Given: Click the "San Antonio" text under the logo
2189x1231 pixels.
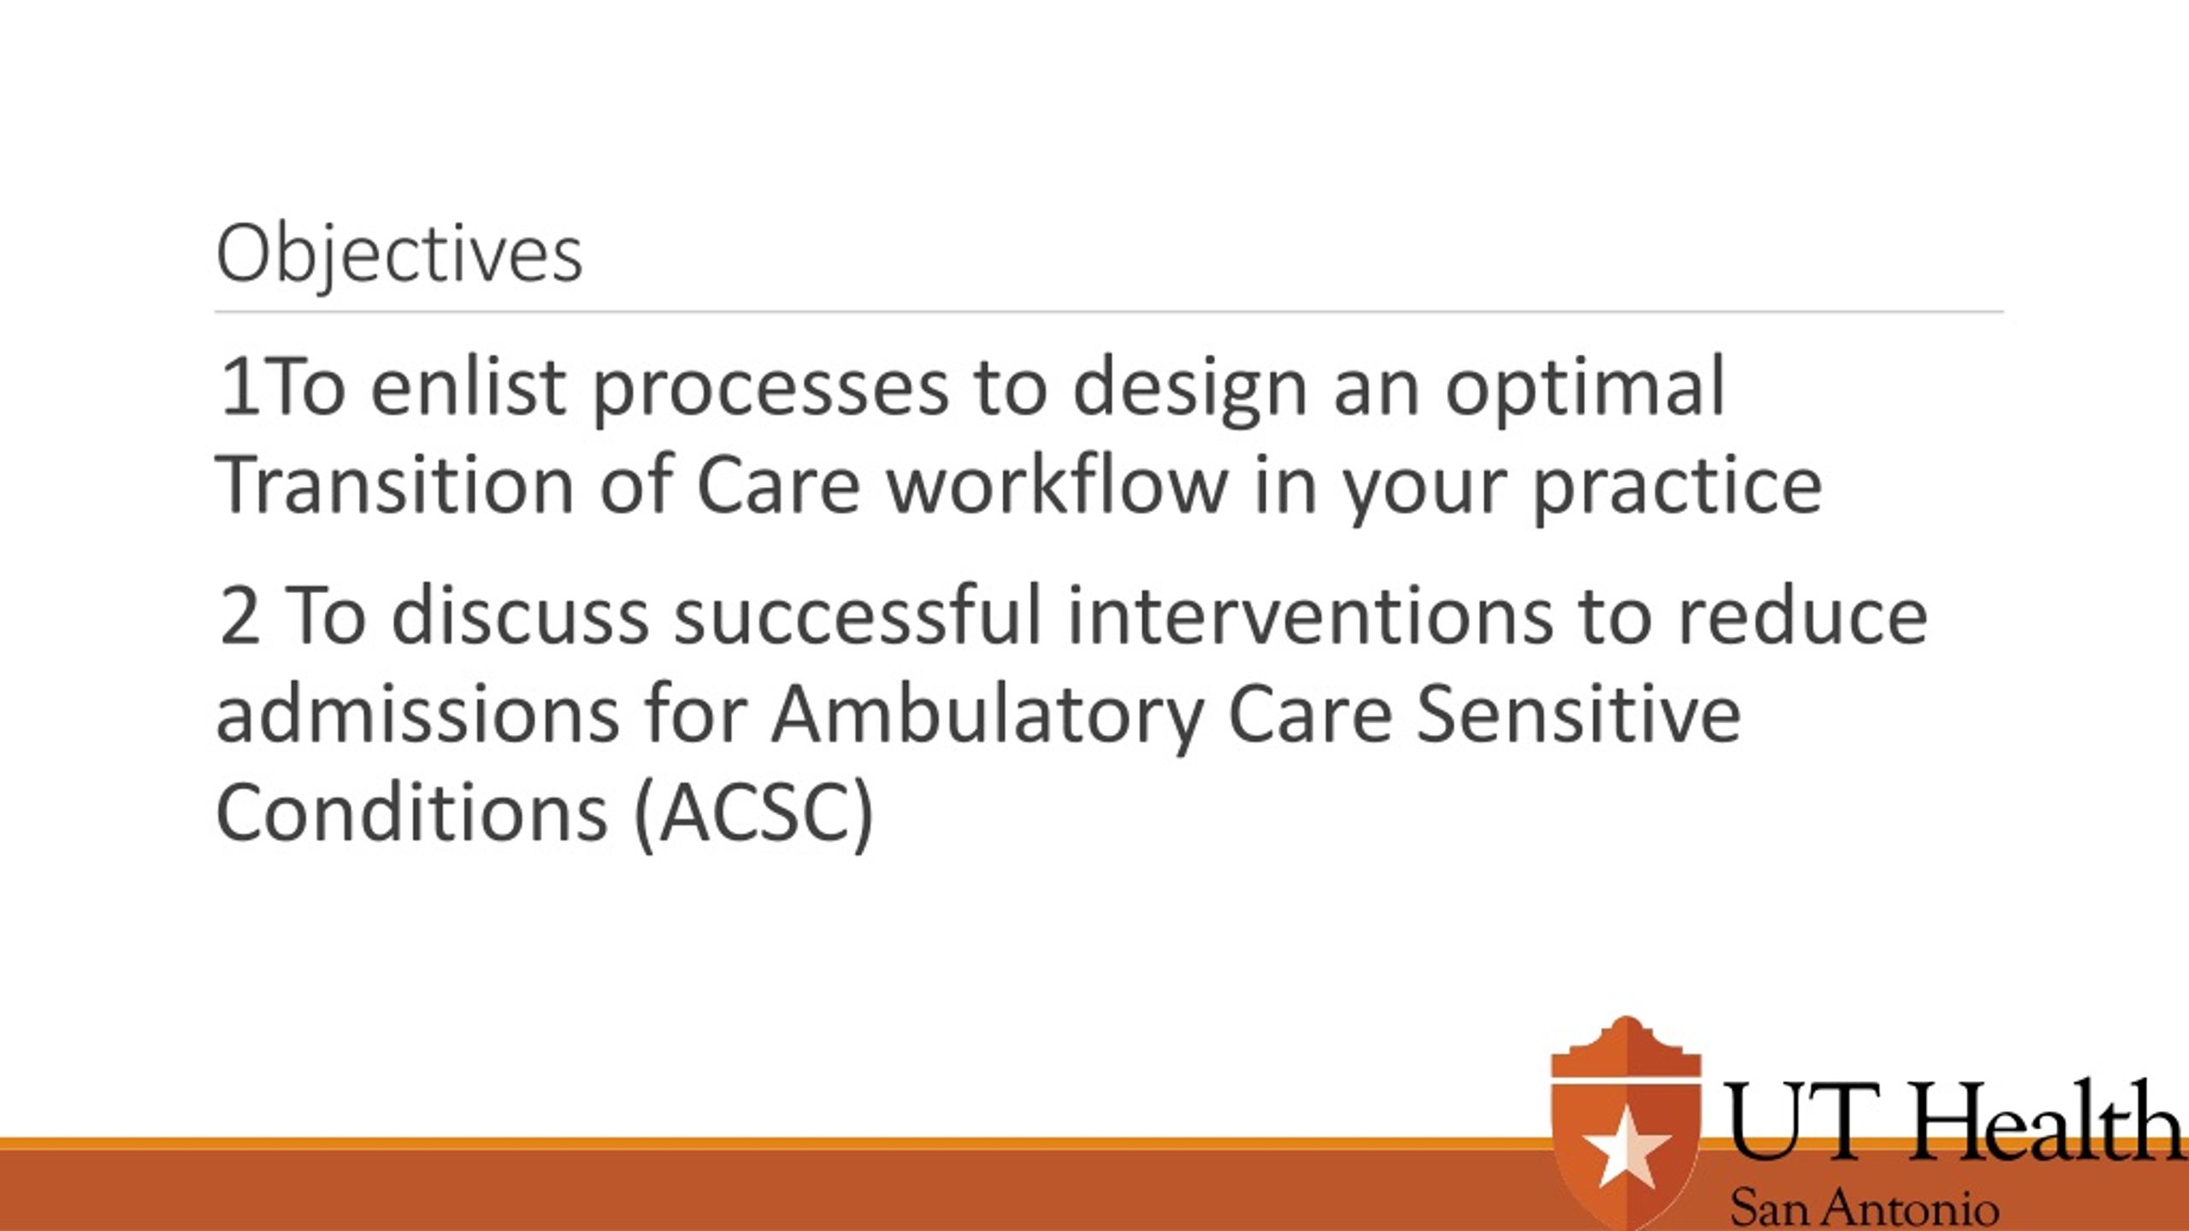Looking at the screenshot, I should coord(1864,1208).
